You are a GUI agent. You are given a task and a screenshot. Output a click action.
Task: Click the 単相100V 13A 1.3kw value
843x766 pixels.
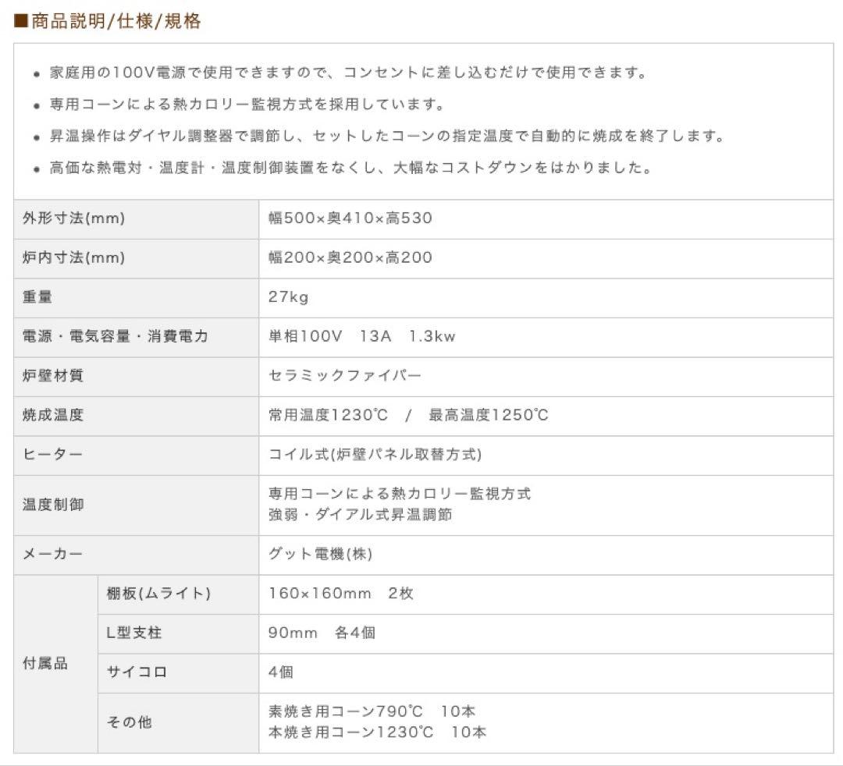coord(362,337)
